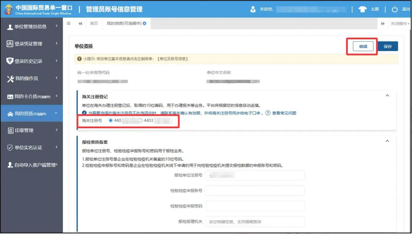Click the China International Trade Single Window logo
Viewport: 412px width, 234px height.
pyautogui.click(x=9, y=9)
